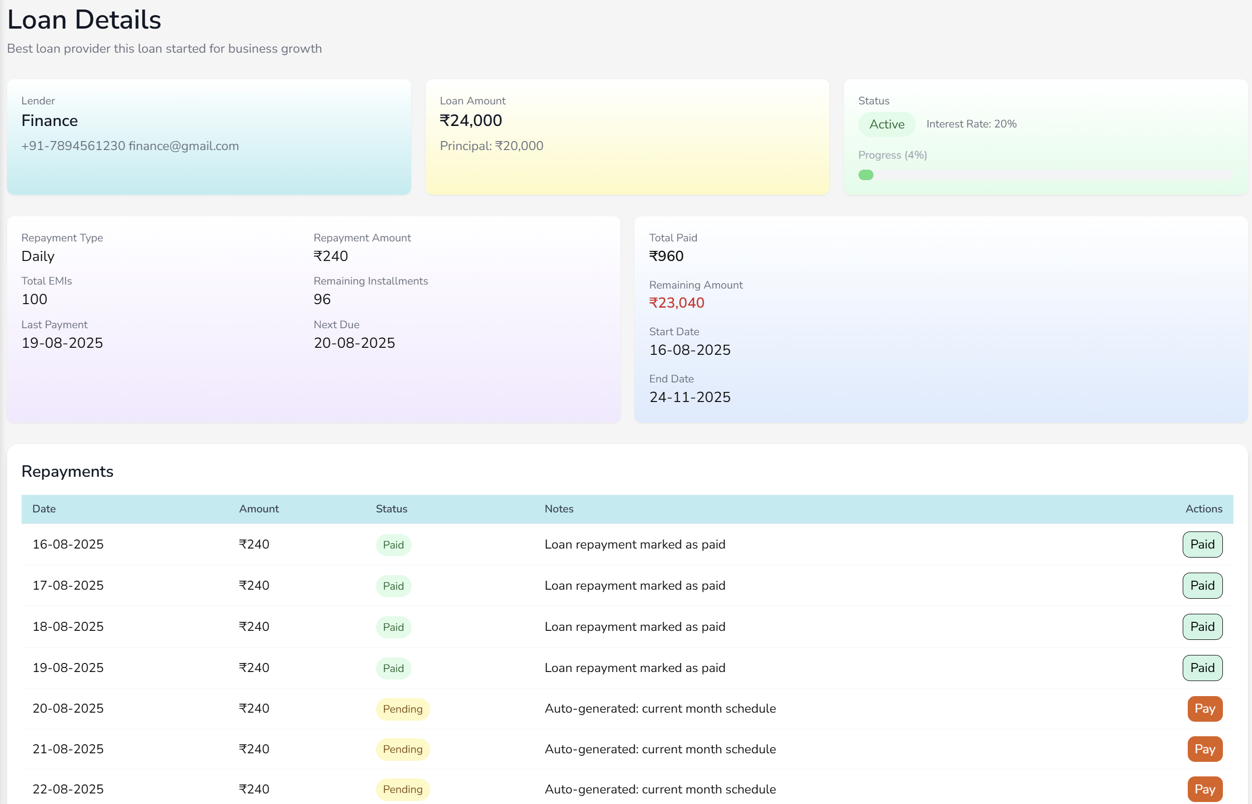Click the Paid status badge for 17-08-2025
The image size is (1252, 804).
click(x=393, y=586)
